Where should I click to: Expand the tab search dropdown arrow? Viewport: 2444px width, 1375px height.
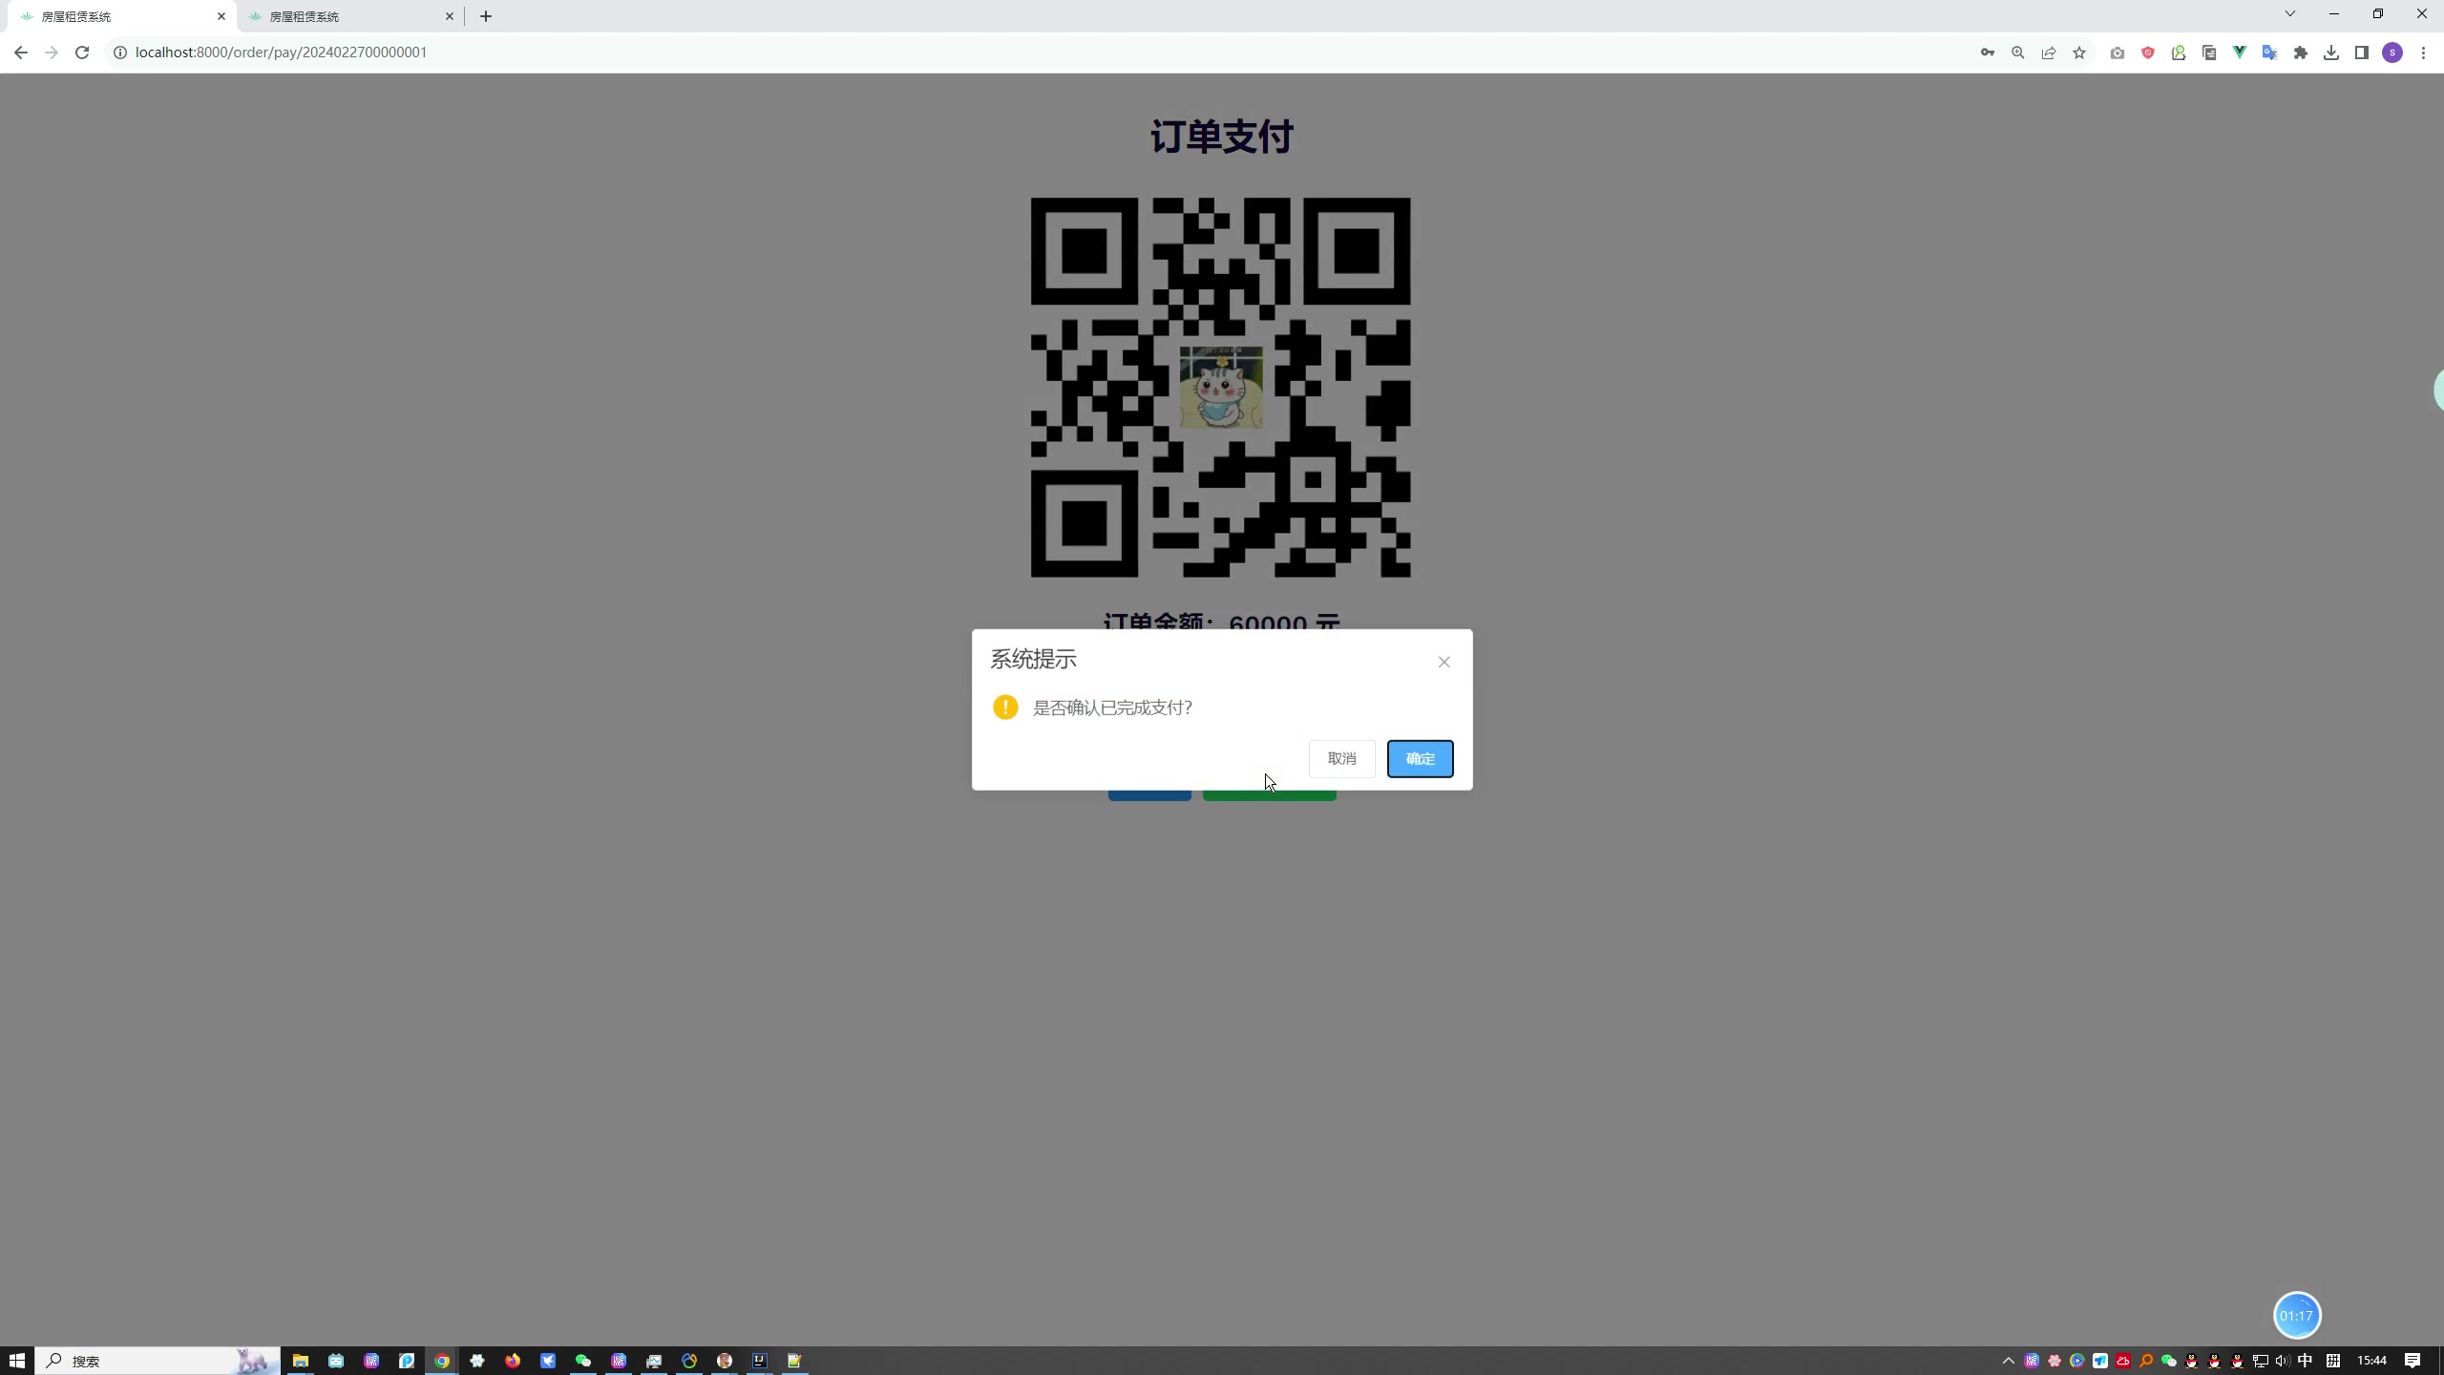[2290, 13]
